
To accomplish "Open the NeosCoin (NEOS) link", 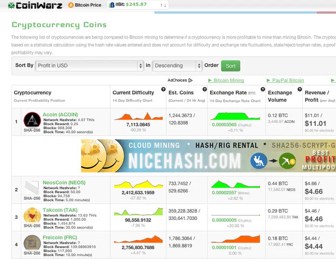I will 64,182.
